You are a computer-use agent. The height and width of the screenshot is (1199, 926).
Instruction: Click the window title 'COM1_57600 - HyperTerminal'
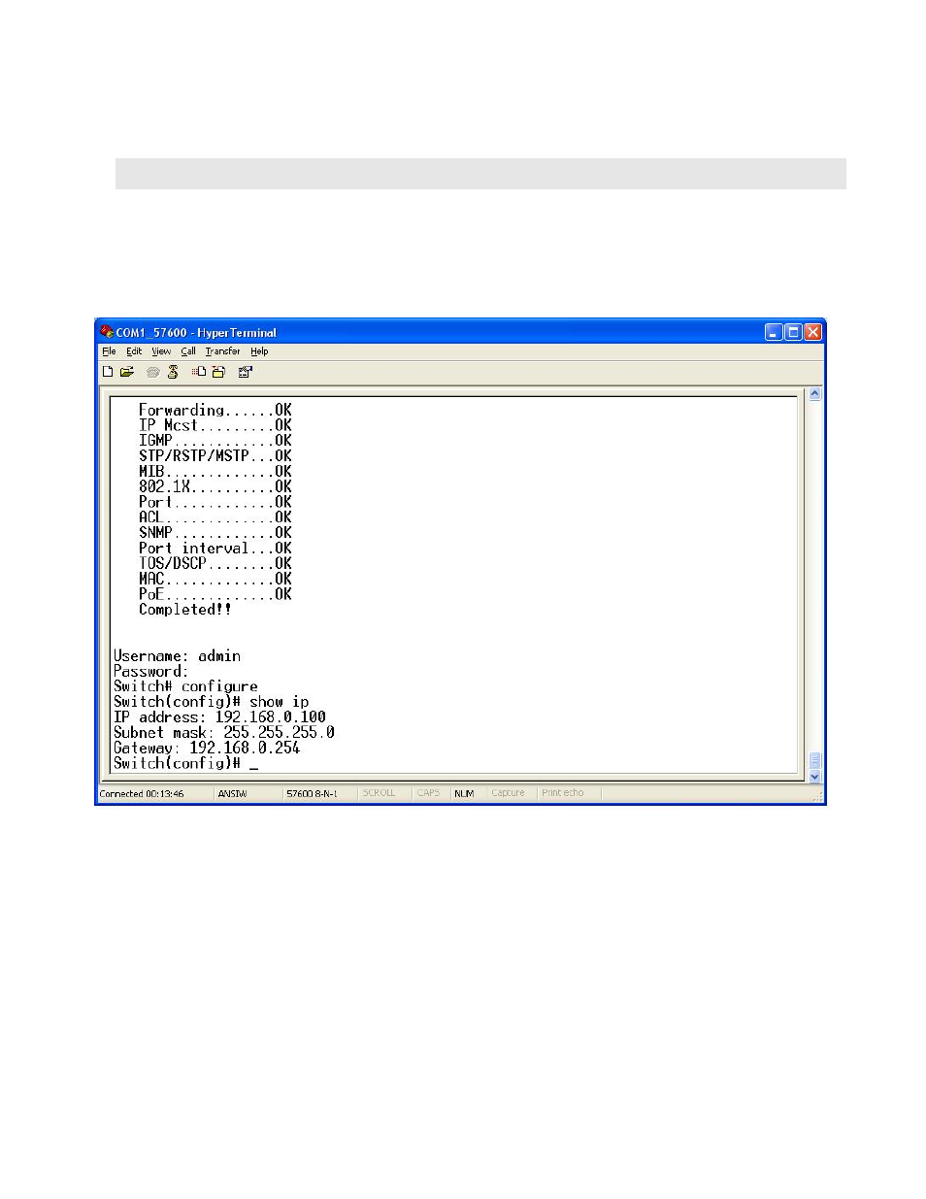[x=196, y=332]
